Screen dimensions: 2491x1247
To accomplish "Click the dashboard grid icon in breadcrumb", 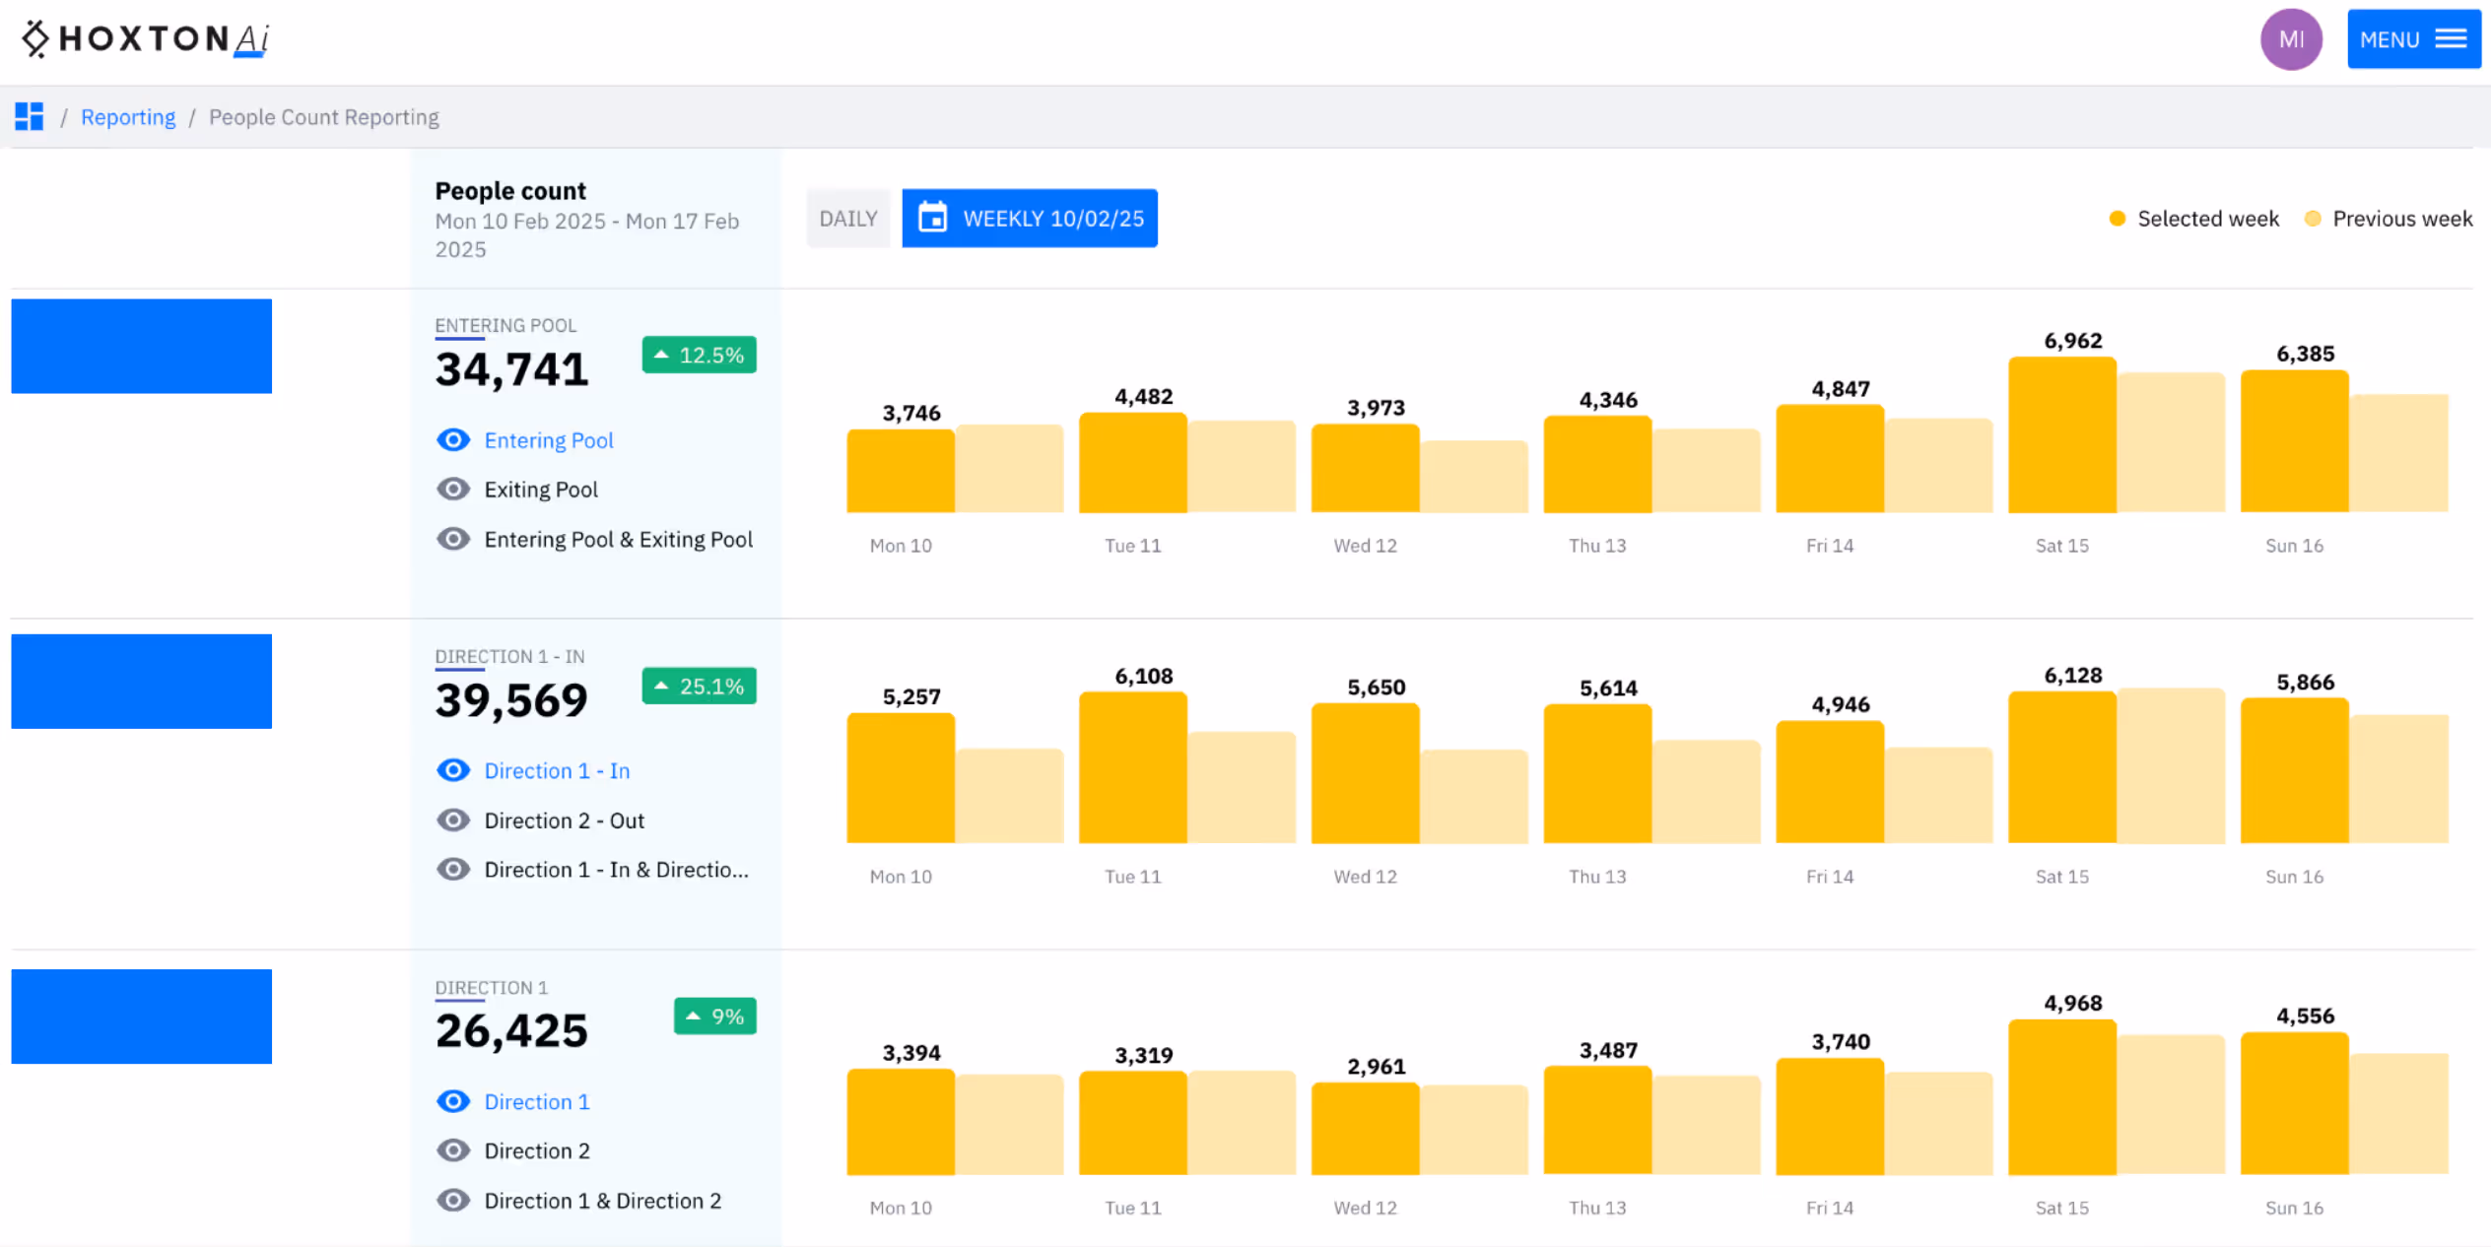I will point(29,116).
